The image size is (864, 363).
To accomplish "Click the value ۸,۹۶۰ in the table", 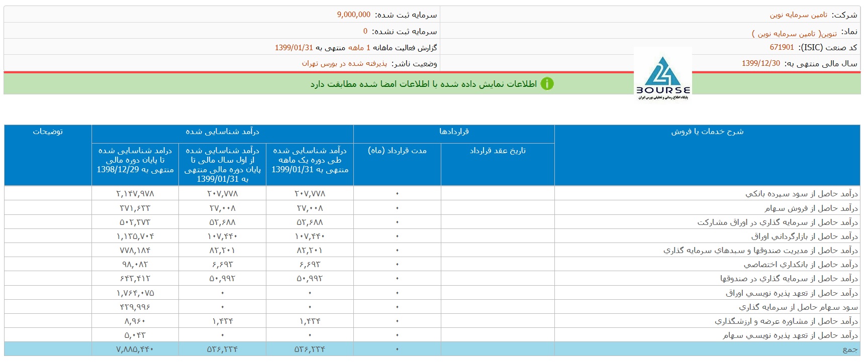I will pyautogui.click(x=135, y=321).
